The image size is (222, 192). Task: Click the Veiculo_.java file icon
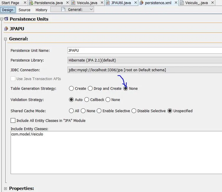[182, 3]
